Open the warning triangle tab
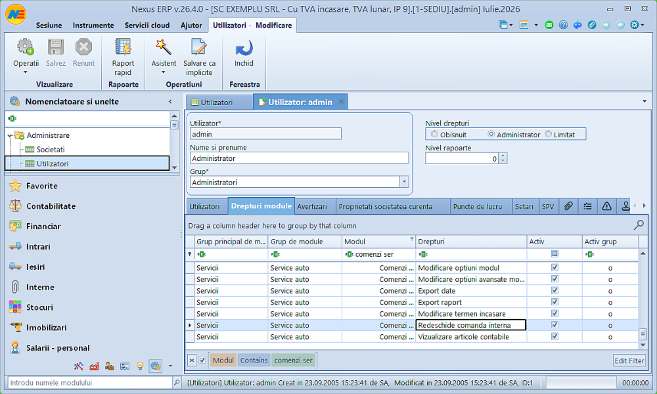The image size is (657, 394). [606, 206]
